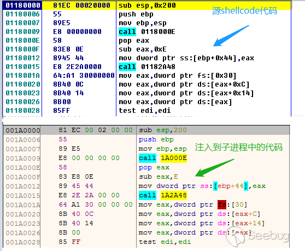Select the highlighted row at address 01180000
Viewport: 305px width, 251px height.
click(147, 5)
